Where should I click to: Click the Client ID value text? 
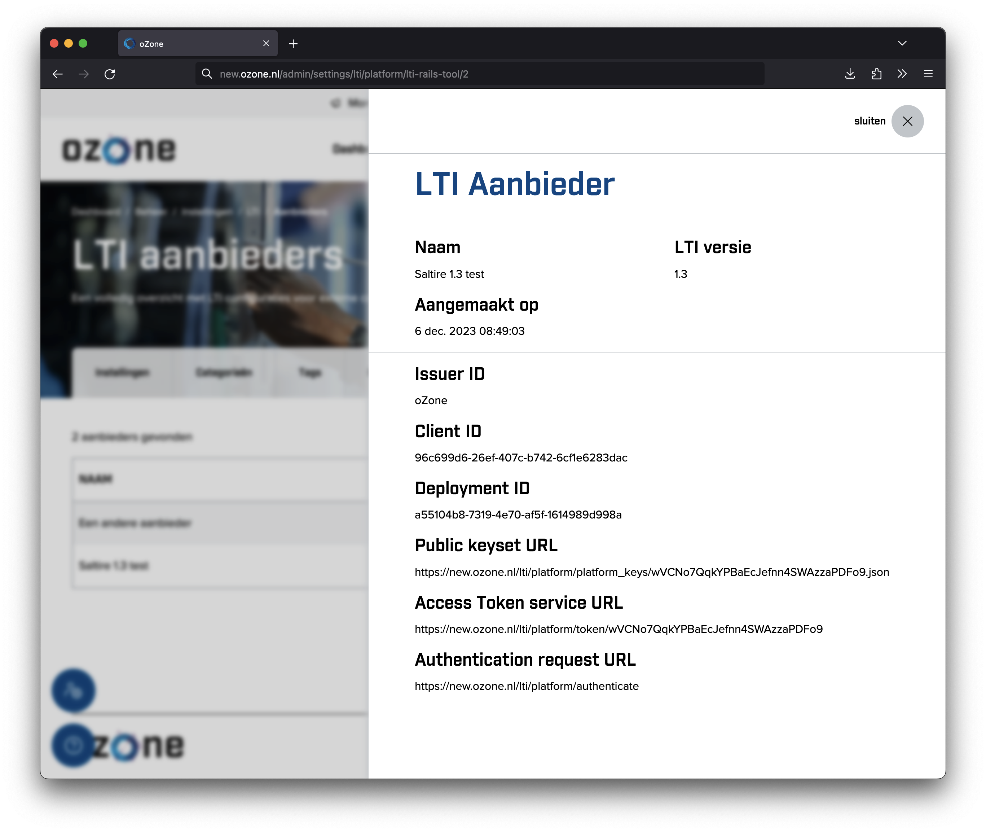click(x=520, y=458)
